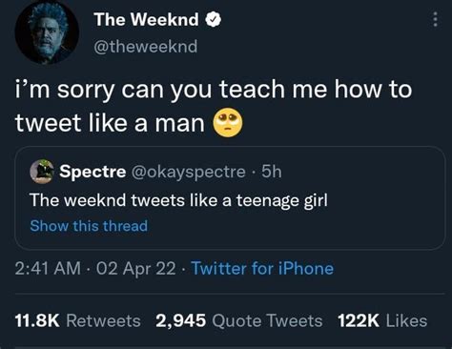Viewport: 452px width, 349px height.
Task: View the 2,945 Quote Tweets list
Action: click(x=239, y=320)
